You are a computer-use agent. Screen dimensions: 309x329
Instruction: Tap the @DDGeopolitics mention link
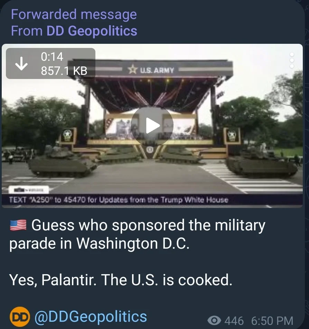(x=91, y=316)
